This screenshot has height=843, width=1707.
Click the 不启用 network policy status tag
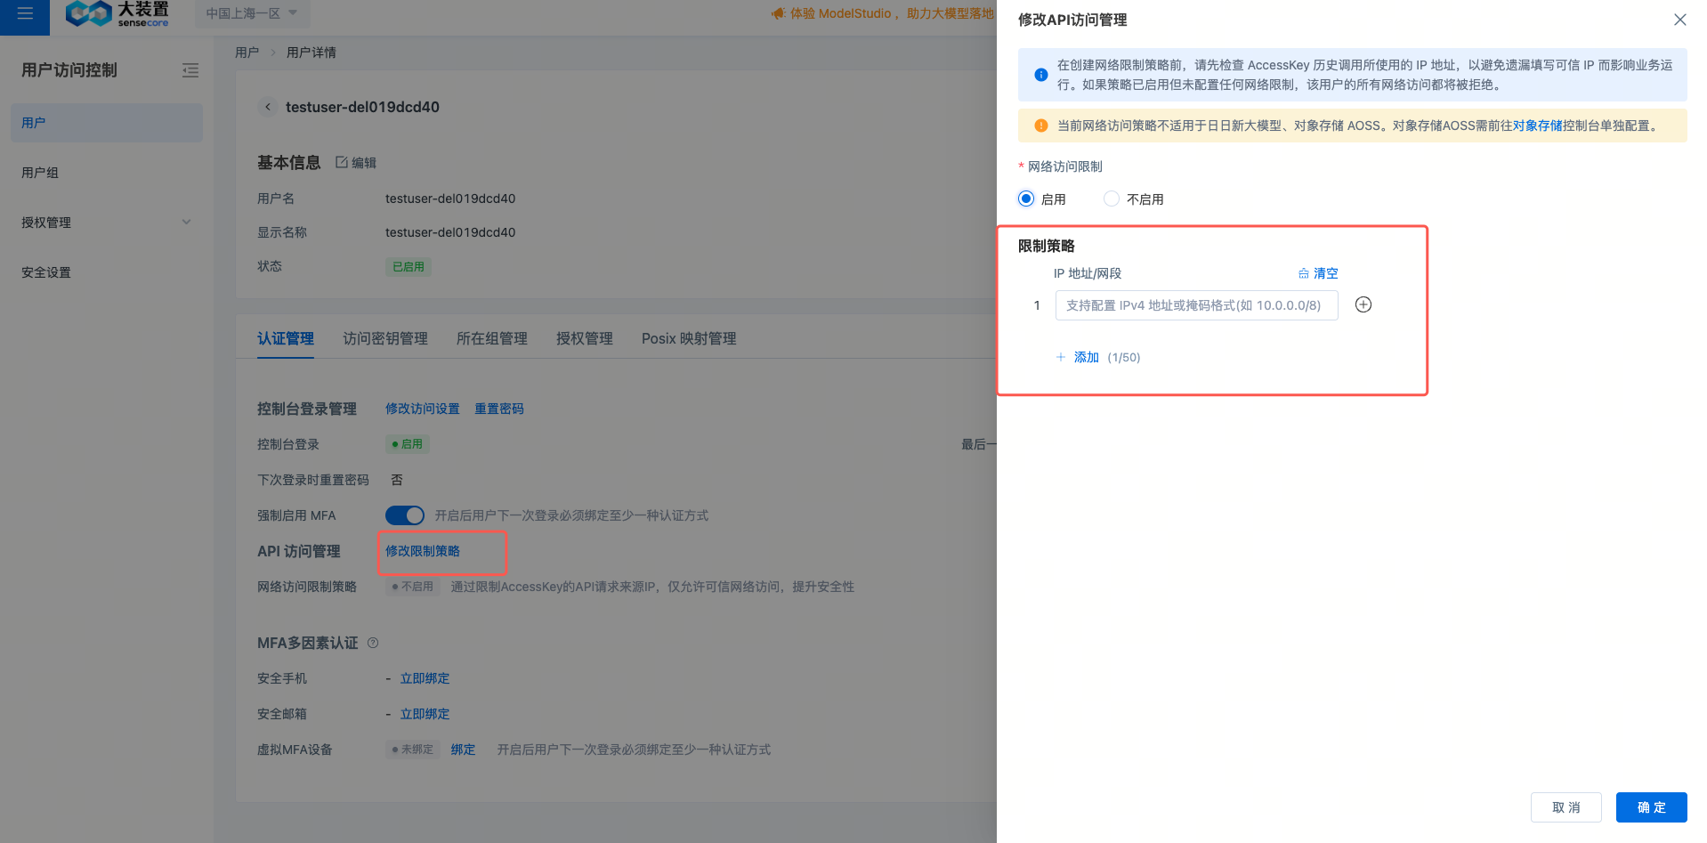(x=412, y=587)
